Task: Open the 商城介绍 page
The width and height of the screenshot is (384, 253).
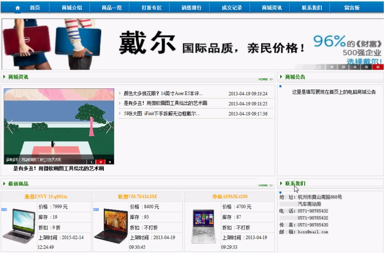Action: [x=72, y=8]
